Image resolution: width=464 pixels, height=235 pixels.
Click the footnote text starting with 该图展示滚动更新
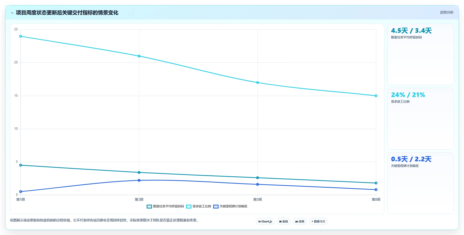click(104, 220)
